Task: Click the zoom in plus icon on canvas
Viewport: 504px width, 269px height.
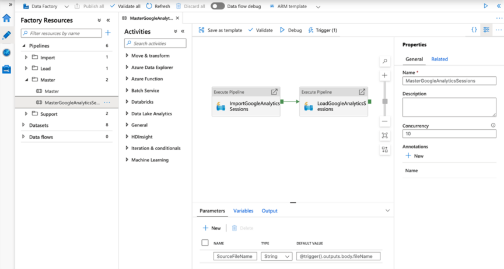Action: coord(384,76)
